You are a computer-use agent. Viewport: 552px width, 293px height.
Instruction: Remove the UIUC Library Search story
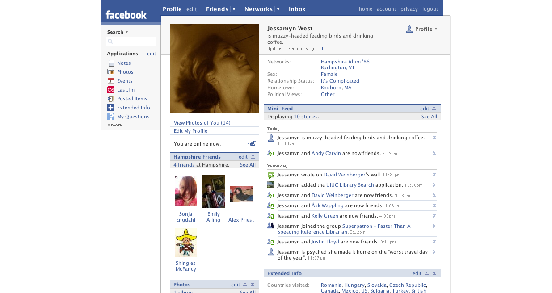(x=434, y=185)
